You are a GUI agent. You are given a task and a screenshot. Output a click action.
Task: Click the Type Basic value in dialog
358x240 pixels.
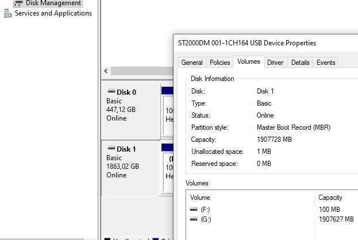point(264,103)
